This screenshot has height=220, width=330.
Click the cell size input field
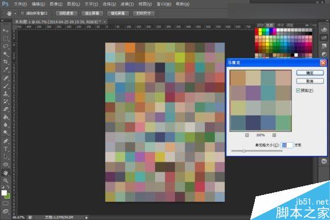click(287, 145)
